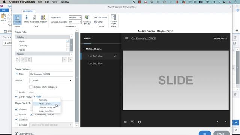Choose Image from file option
The image size is (240, 135).
click(47, 111)
